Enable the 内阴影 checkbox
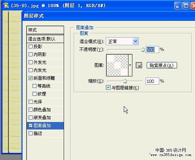Screen dimensions: 195x160 pos(30,55)
